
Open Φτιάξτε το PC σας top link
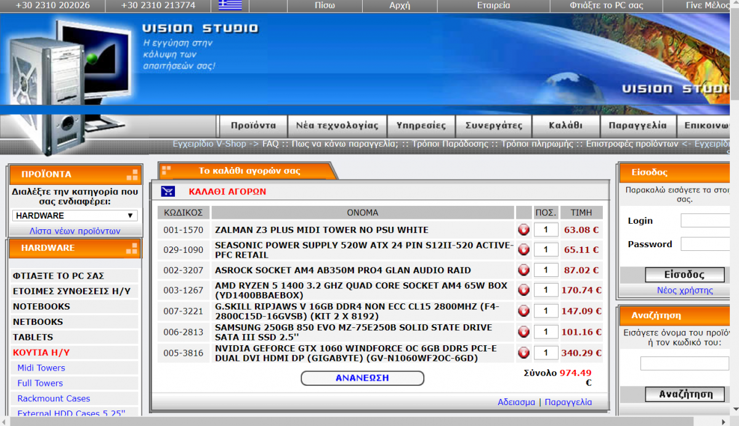coord(606,6)
